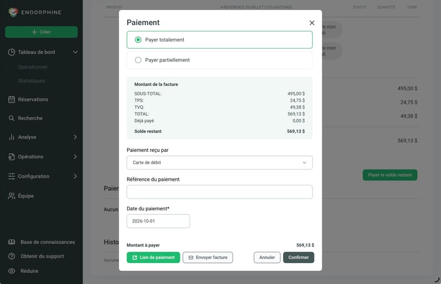This screenshot has height=284, width=441.
Task: Click the Équipe people icon
Action: pos(12,196)
